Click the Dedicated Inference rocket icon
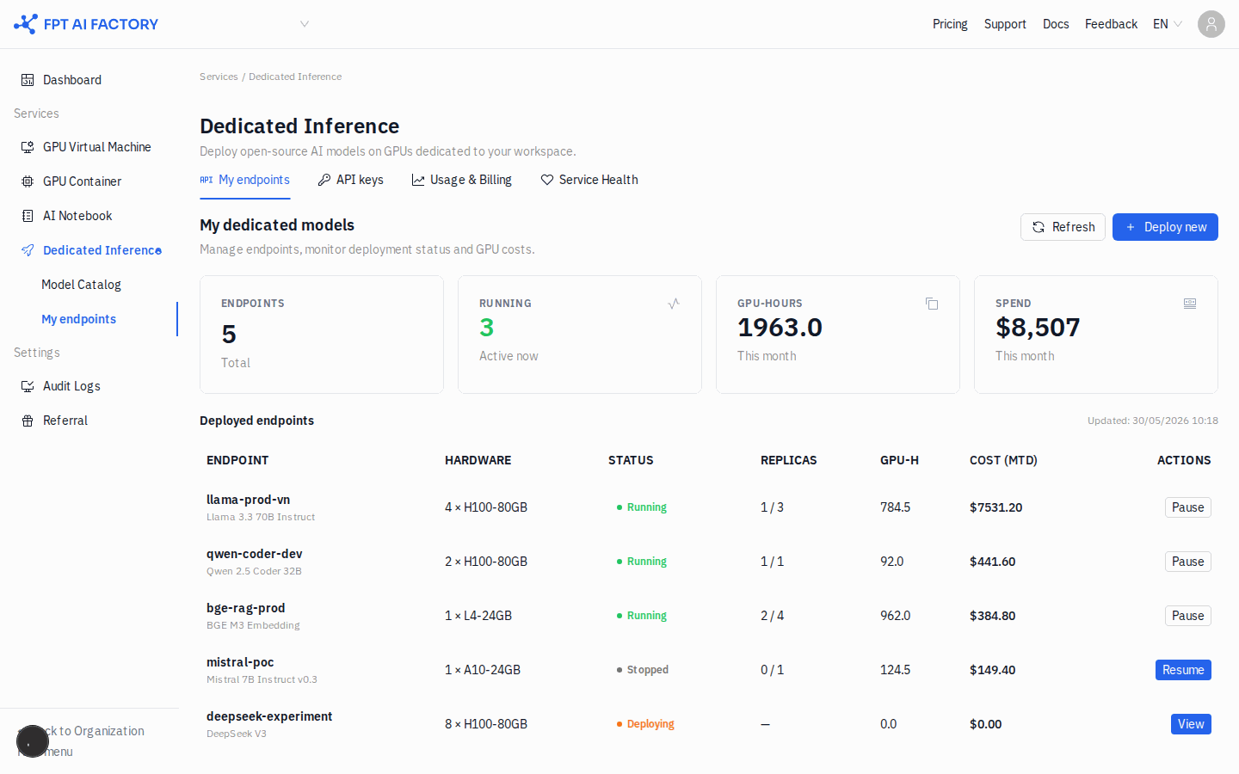This screenshot has width=1239, height=774. tap(28, 250)
